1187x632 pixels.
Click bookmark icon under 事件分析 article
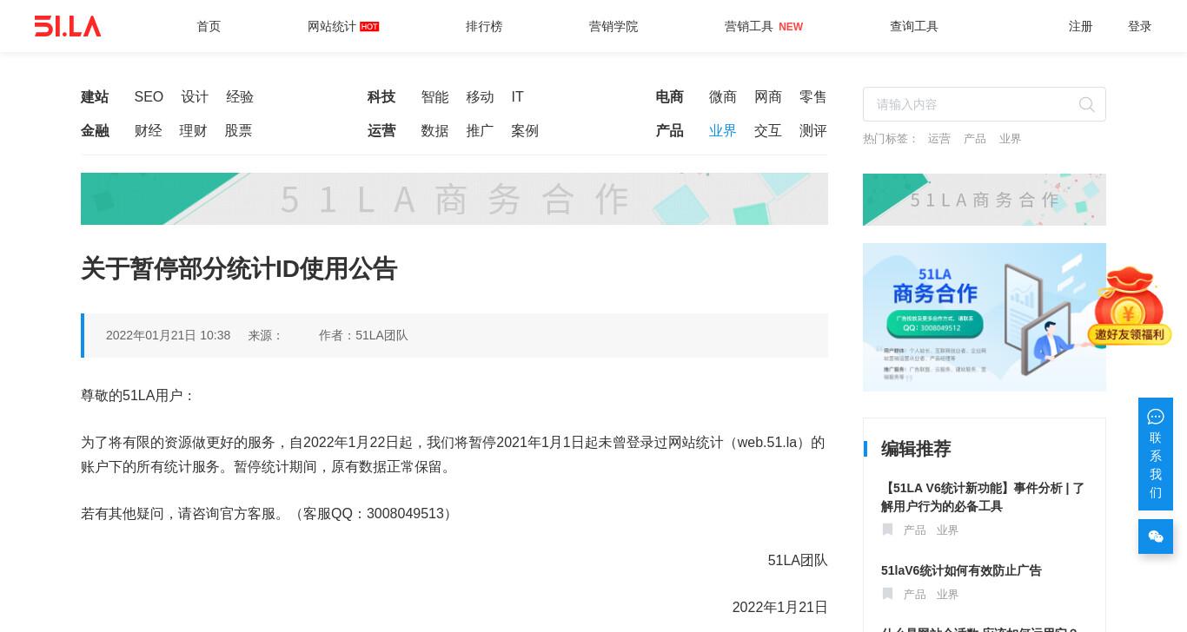[x=887, y=530]
